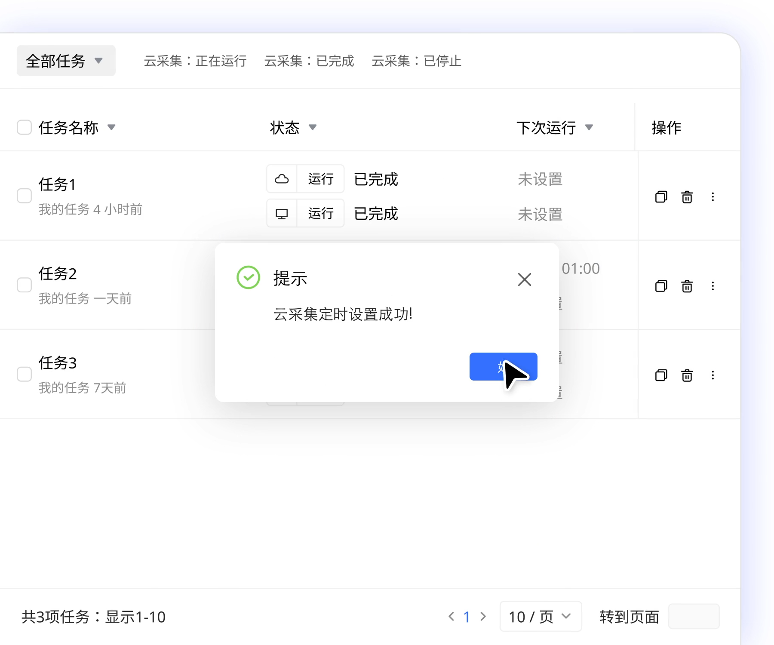Run 任务1 local collection with 运行 button
This screenshot has height=645, width=774.
point(321,213)
